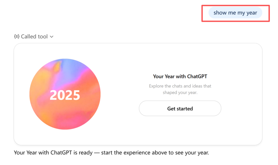278x165 pixels.
Task: Click the show me my year bubble
Action: coord(235,13)
